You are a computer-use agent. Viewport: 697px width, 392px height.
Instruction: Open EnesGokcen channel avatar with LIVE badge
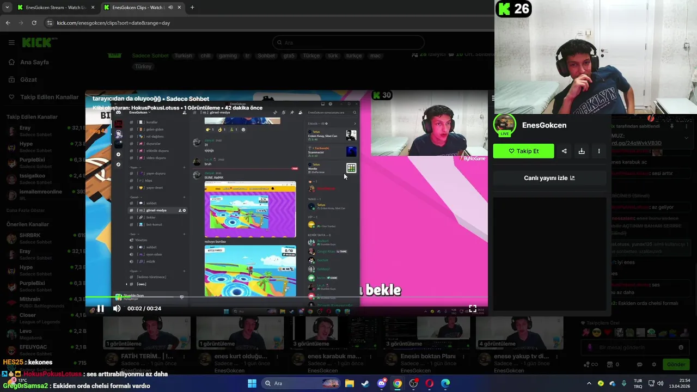click(x=504, y=125)
